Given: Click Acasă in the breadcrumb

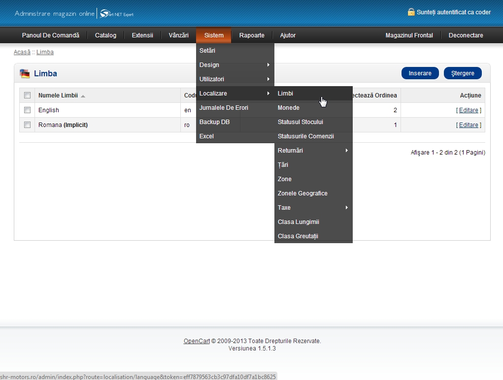Looking at the screenshot, I should [22, 52].
